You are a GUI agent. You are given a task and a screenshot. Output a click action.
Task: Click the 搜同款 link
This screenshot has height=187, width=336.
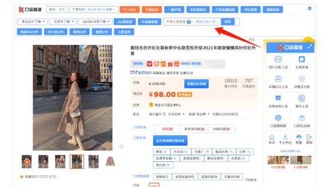[196, 63]
